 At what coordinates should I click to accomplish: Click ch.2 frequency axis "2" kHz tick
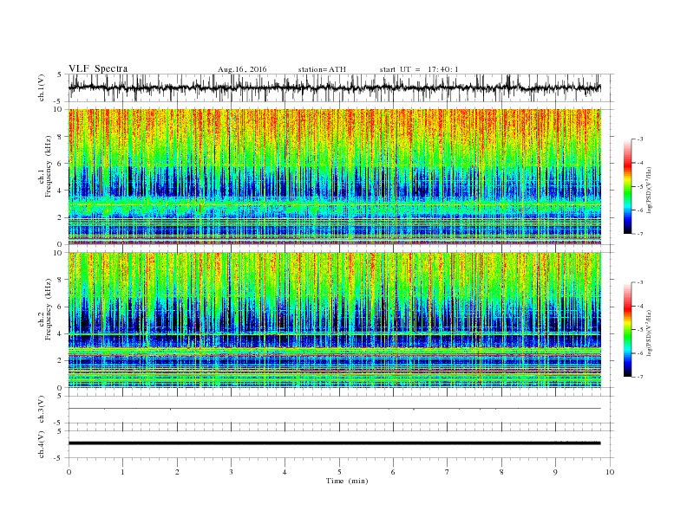coord(61,360)
